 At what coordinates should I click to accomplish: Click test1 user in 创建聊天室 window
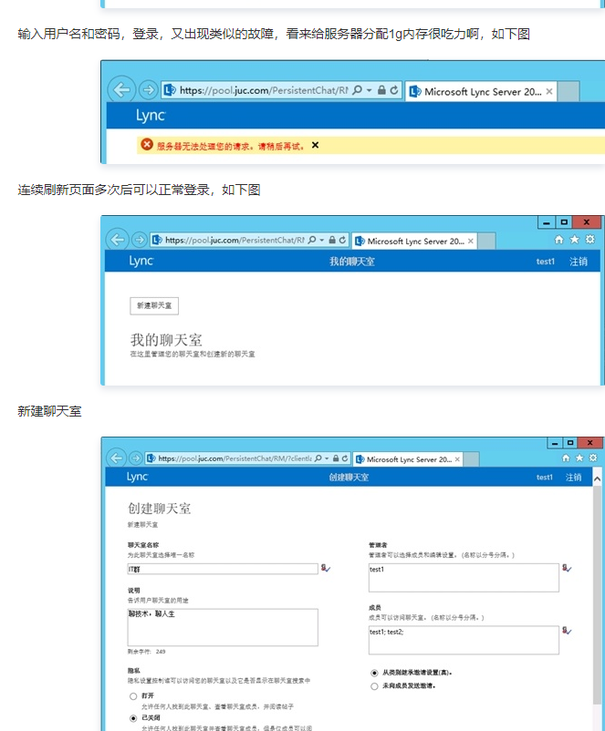[x=544, y=478]
